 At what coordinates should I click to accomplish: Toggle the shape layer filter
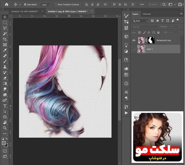(x=168, y=21)
